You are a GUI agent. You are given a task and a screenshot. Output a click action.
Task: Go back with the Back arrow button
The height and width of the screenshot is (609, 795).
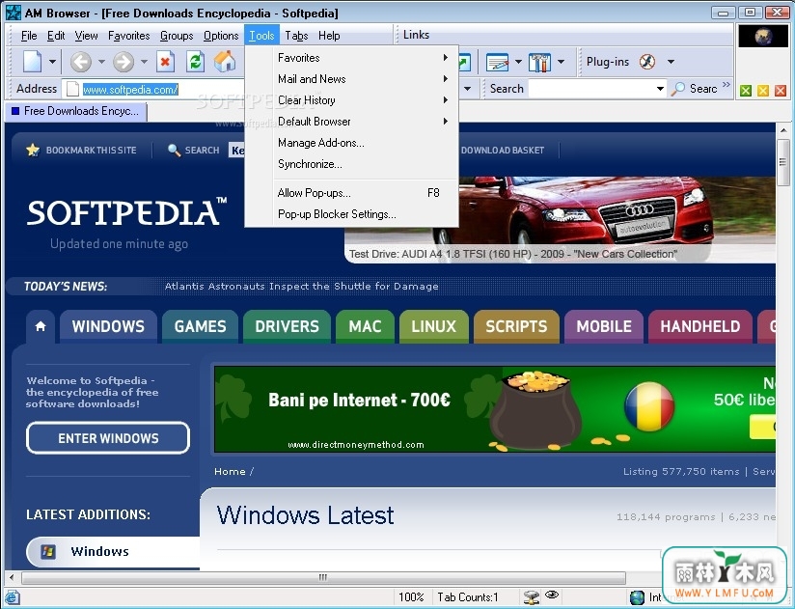[81, 62]
